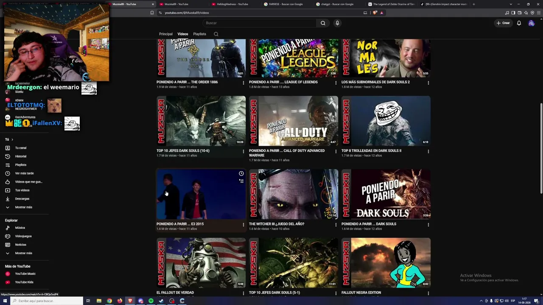
Task: Add E3 2015 video to Watch Later
Action: click(241, 174)
